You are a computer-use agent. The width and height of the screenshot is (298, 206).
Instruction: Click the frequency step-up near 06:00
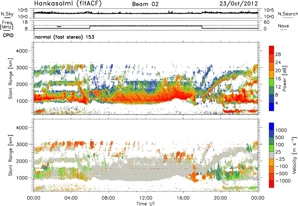coord(90,27)
